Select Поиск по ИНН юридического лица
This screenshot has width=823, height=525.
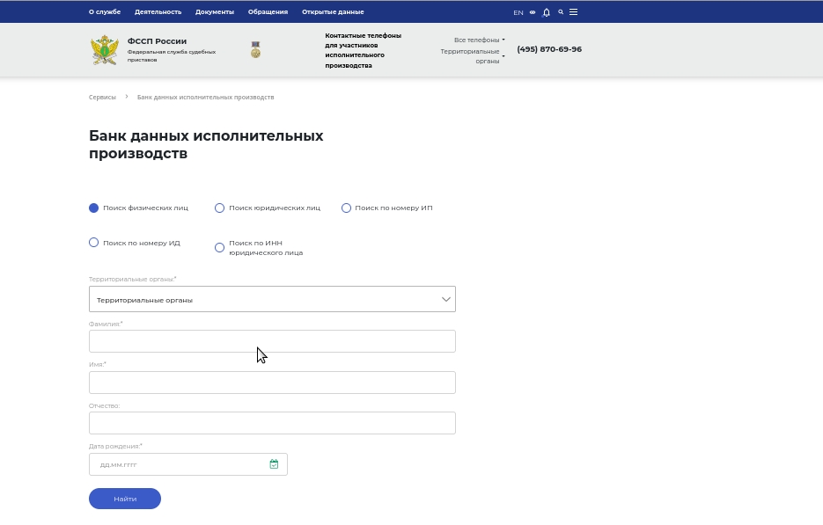pyautogui.click(x=219, y=248)
